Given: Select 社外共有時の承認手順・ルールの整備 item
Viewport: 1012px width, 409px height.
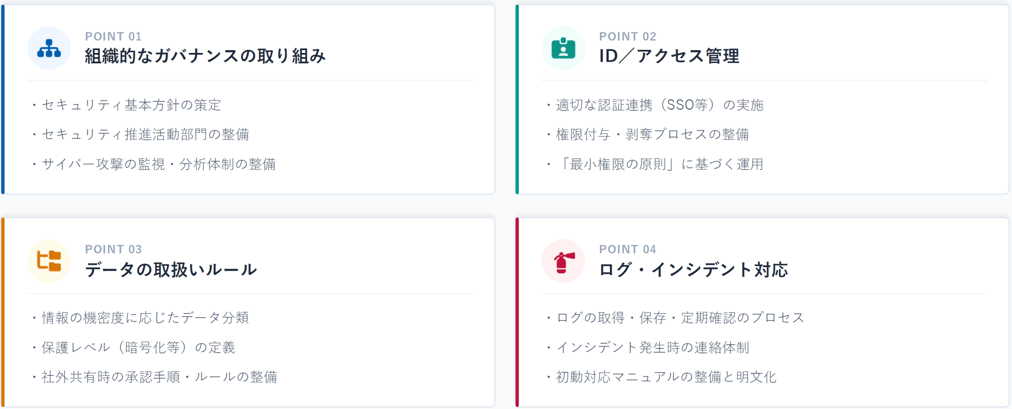Looking at the screenshot, I should point(159,377).
